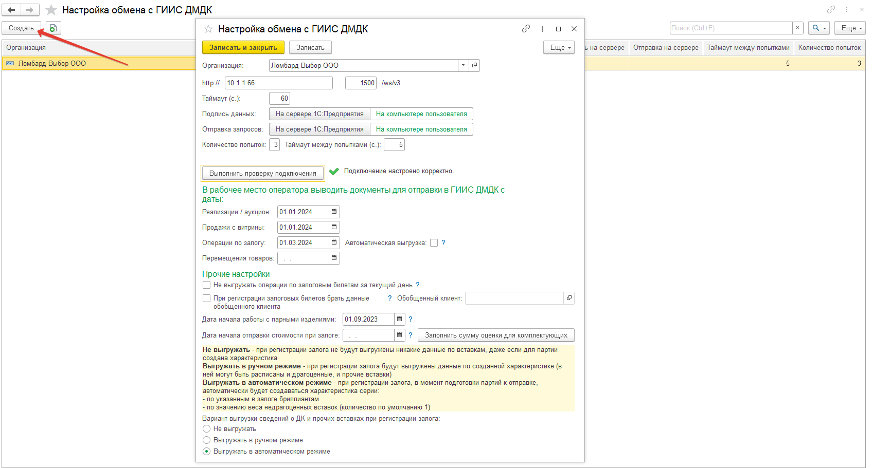
Task: Focus Операции по залогу date field
Action: (x=303, y=242)
